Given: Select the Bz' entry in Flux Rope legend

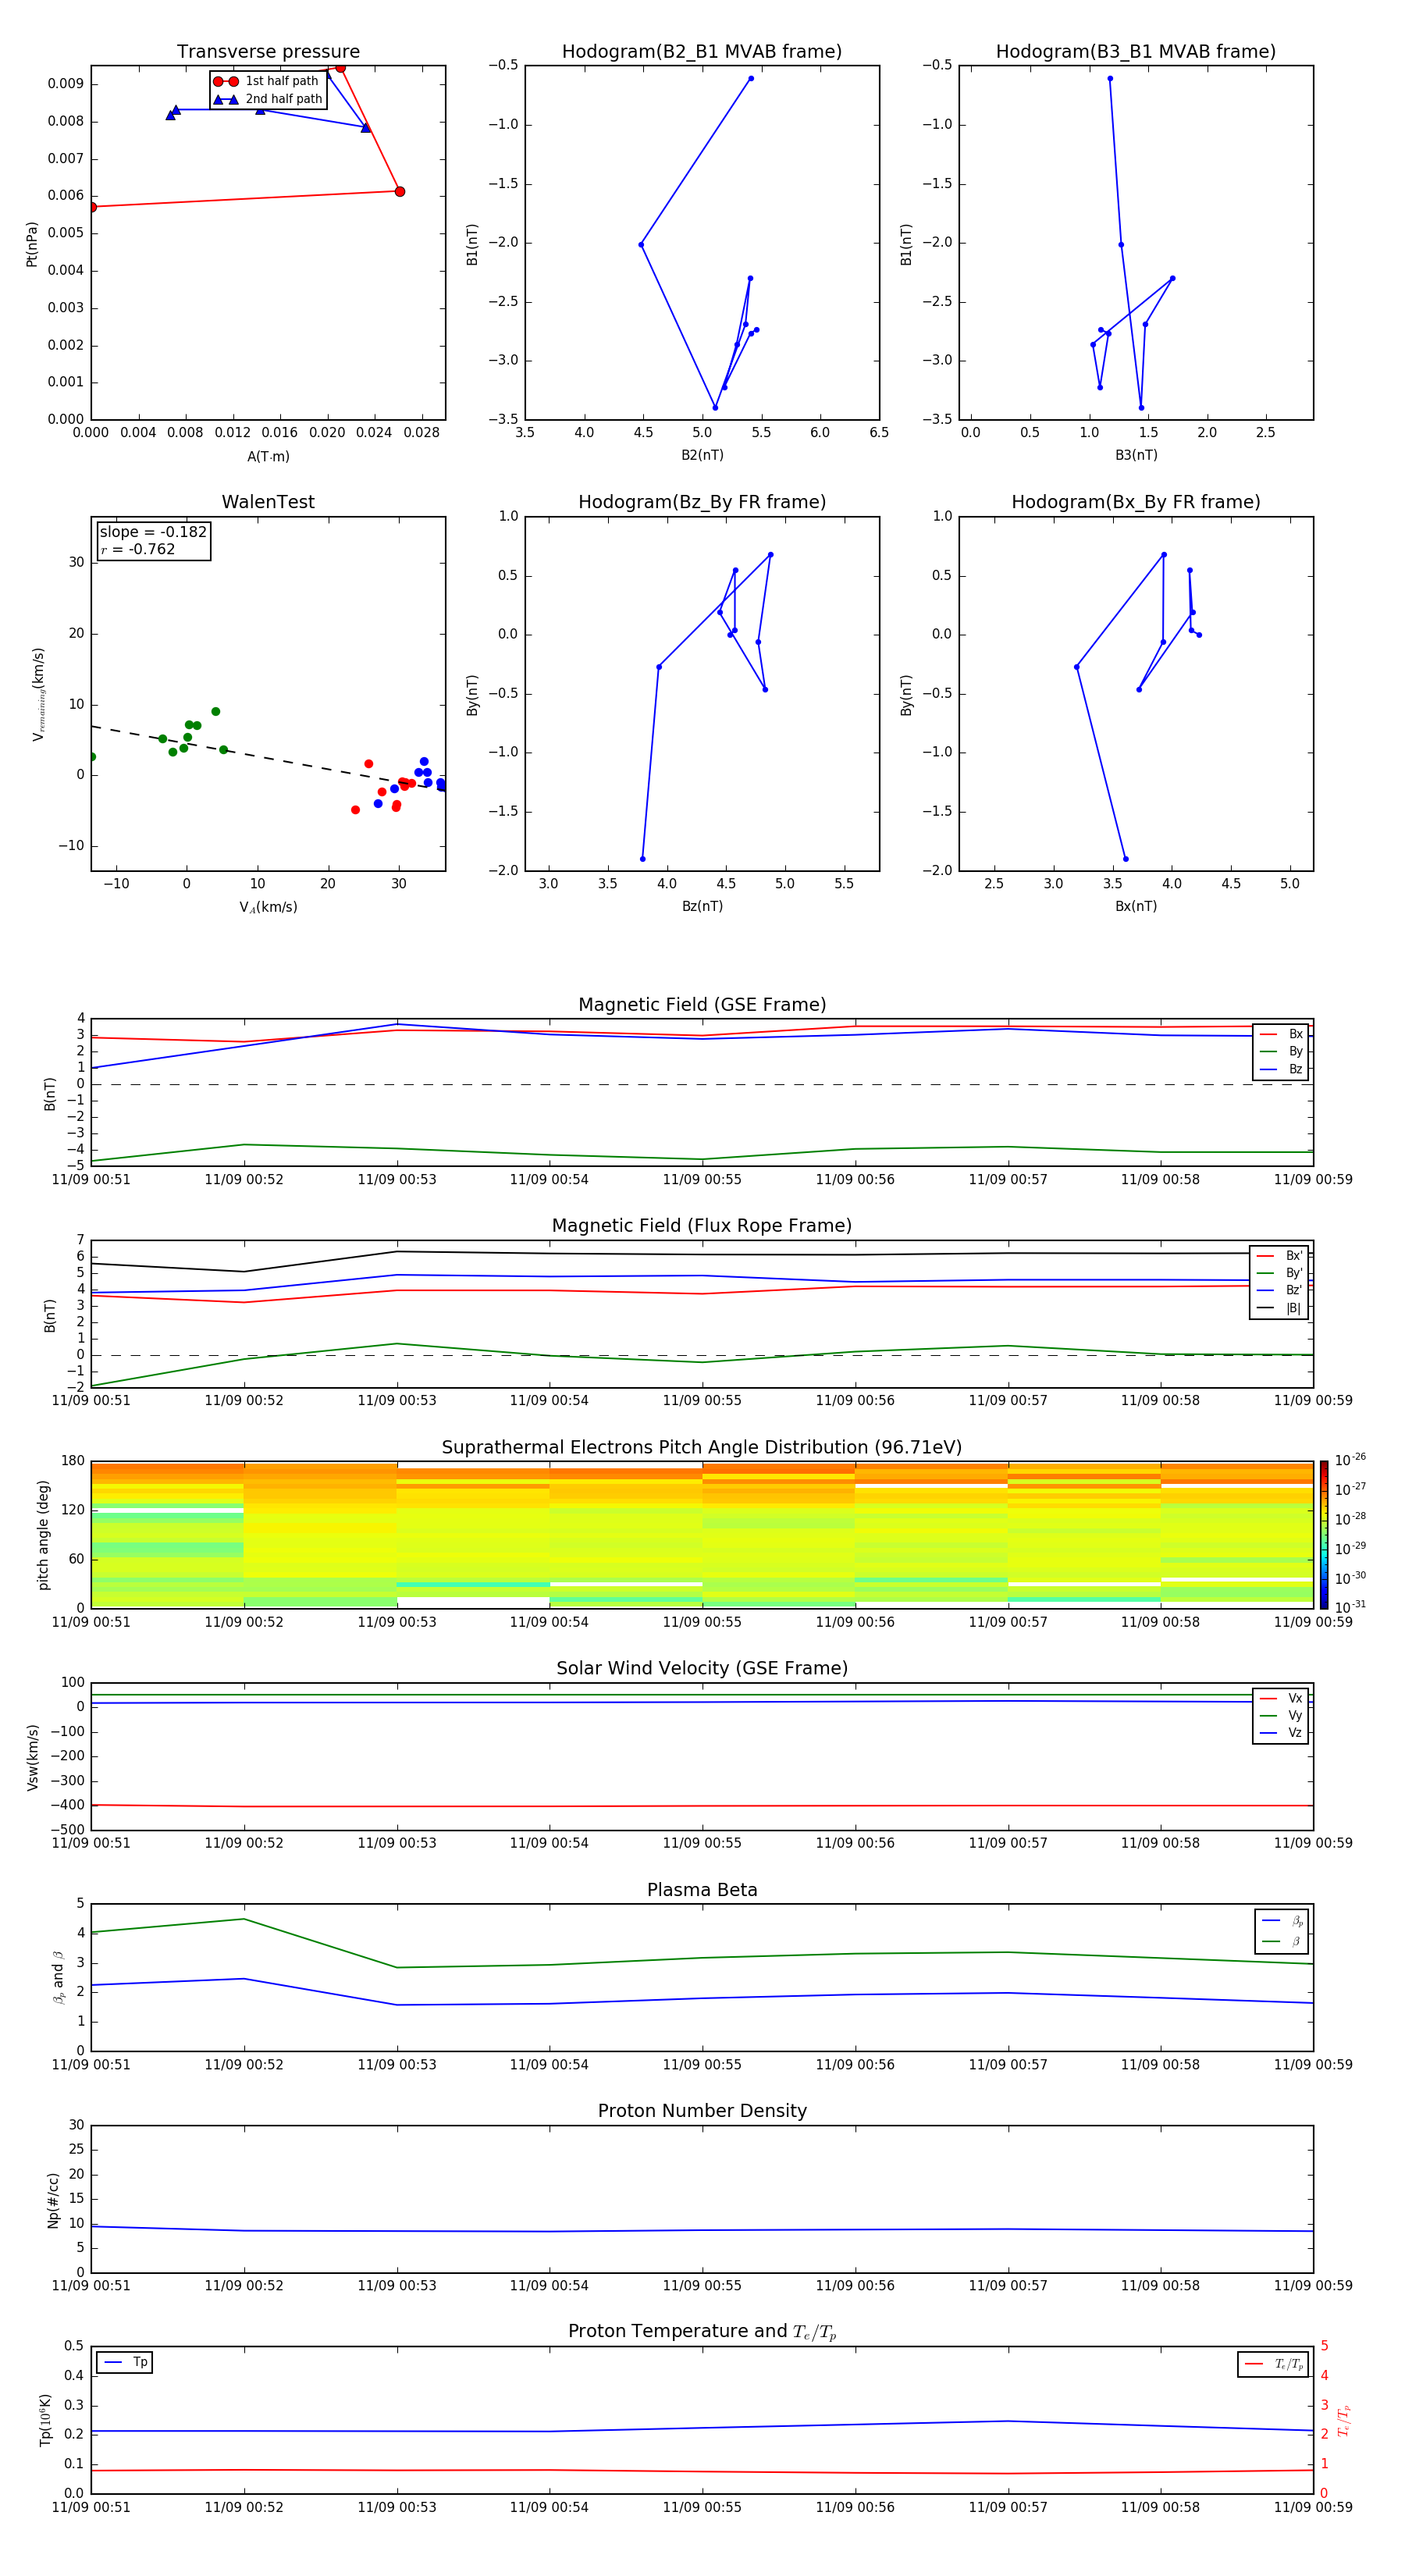Looking at the screenshot, I should coord(1280,1290).
